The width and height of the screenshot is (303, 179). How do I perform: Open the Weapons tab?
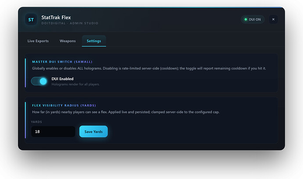pos(68,41)
